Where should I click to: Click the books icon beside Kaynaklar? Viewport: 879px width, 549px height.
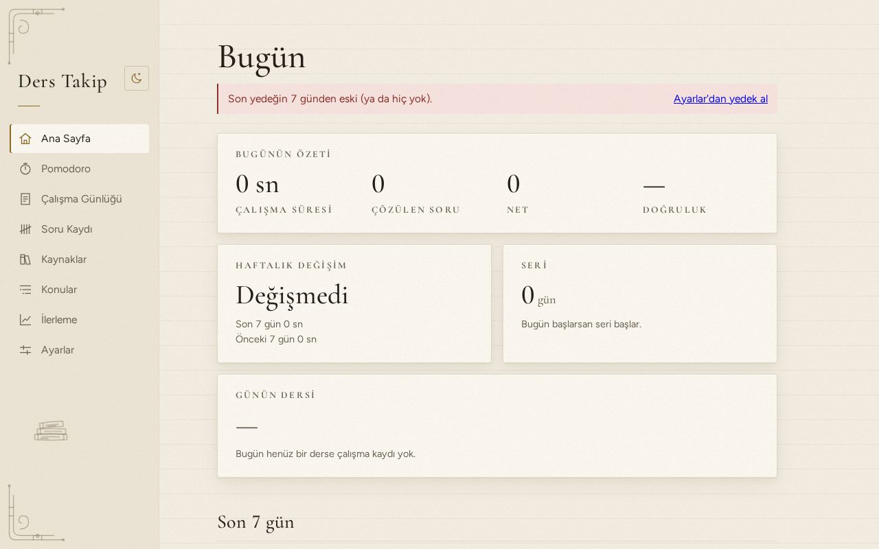coord(25,259)
